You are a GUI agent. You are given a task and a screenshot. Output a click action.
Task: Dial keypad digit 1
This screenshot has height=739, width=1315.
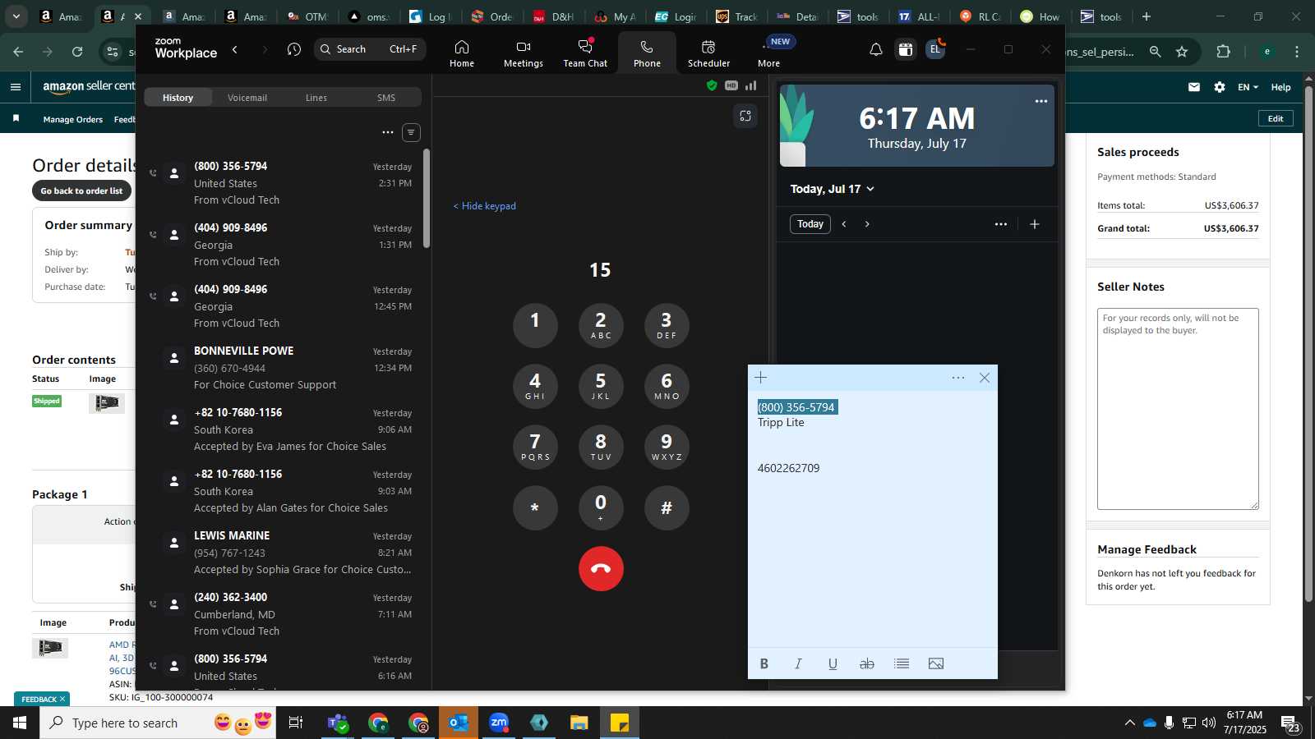tap(535, 325)
